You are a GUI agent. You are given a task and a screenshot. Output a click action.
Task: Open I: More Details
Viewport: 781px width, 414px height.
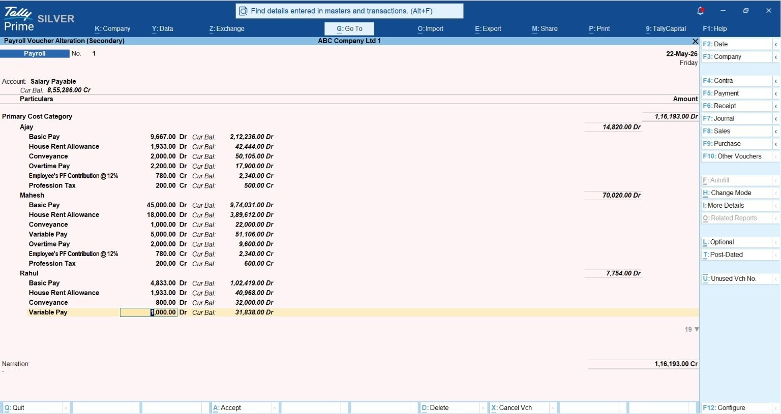tap(737, 206)
